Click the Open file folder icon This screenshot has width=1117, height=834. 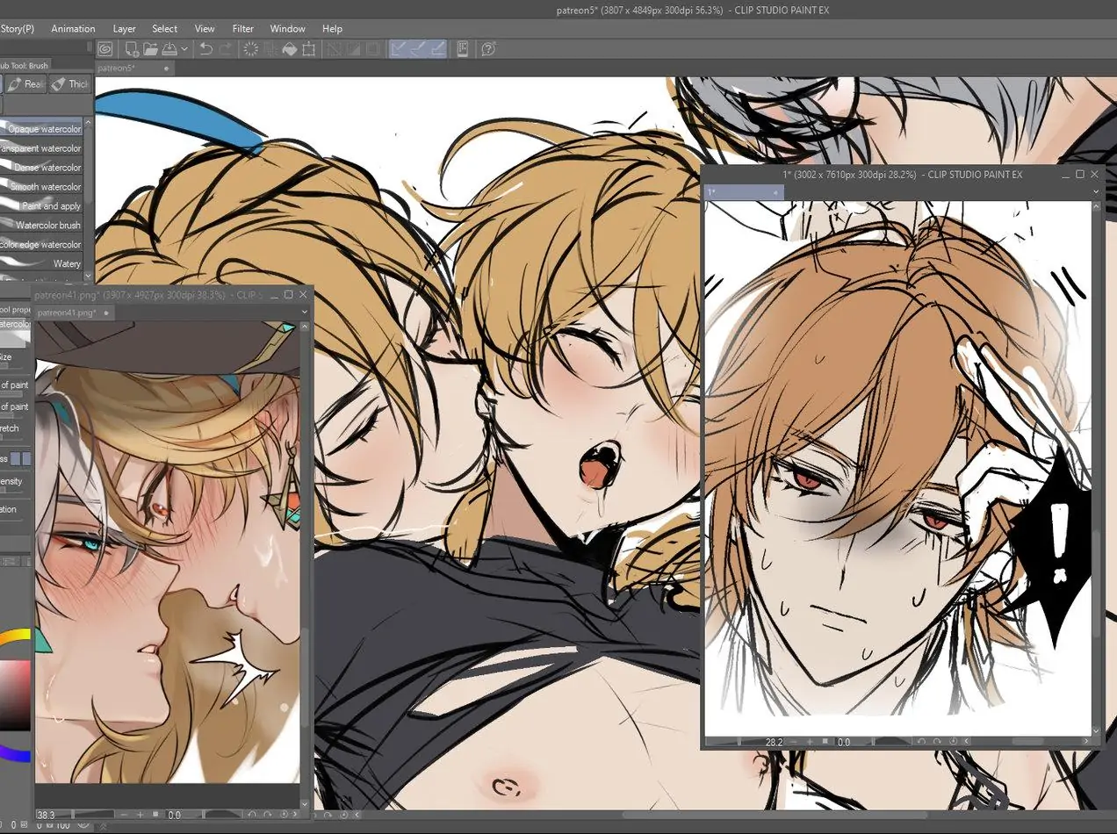(150, 49)
